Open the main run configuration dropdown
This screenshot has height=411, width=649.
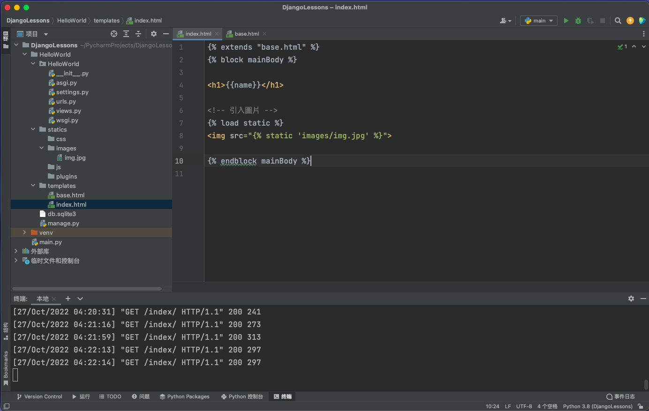pos(539,21)
